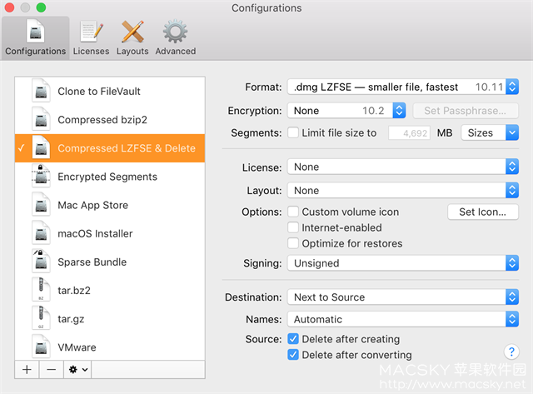Open the Encryption dropdown
The width and height of the screenshot is (533, 394).
click(x=346, y=111)
